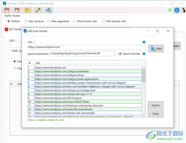The height and width of the screenshot is (143, 186).
Task: Select the category/uncategorized URL row
Action: click(x=85, y=90)
